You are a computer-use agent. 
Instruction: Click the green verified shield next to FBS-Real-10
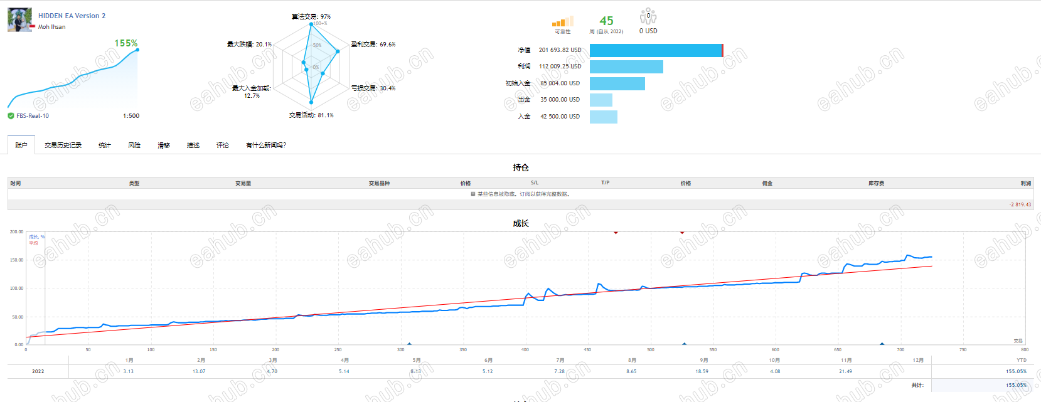(11, 115)
